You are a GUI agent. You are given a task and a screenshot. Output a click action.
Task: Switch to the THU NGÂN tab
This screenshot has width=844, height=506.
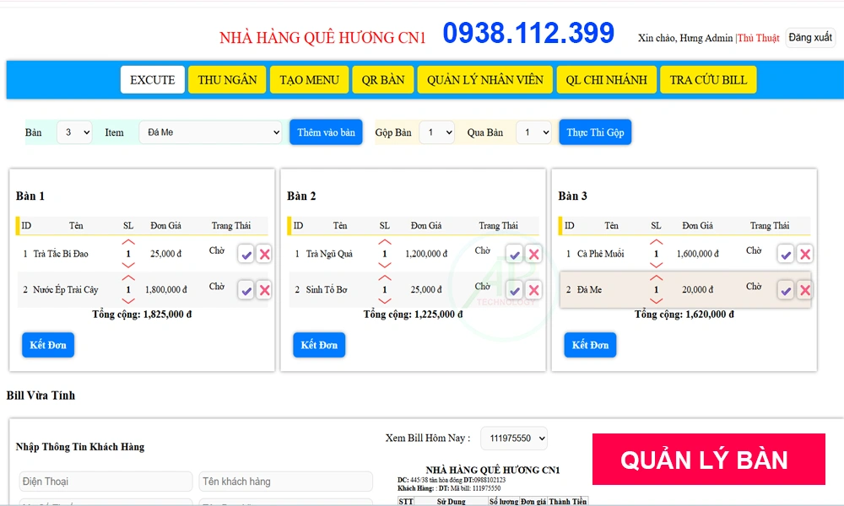[x=226, y=79]
